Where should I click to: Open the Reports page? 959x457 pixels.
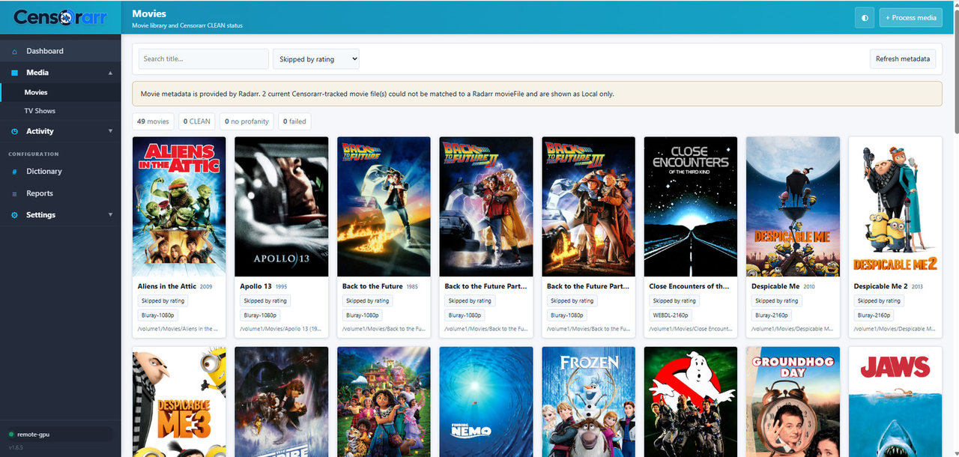[60, 193]
